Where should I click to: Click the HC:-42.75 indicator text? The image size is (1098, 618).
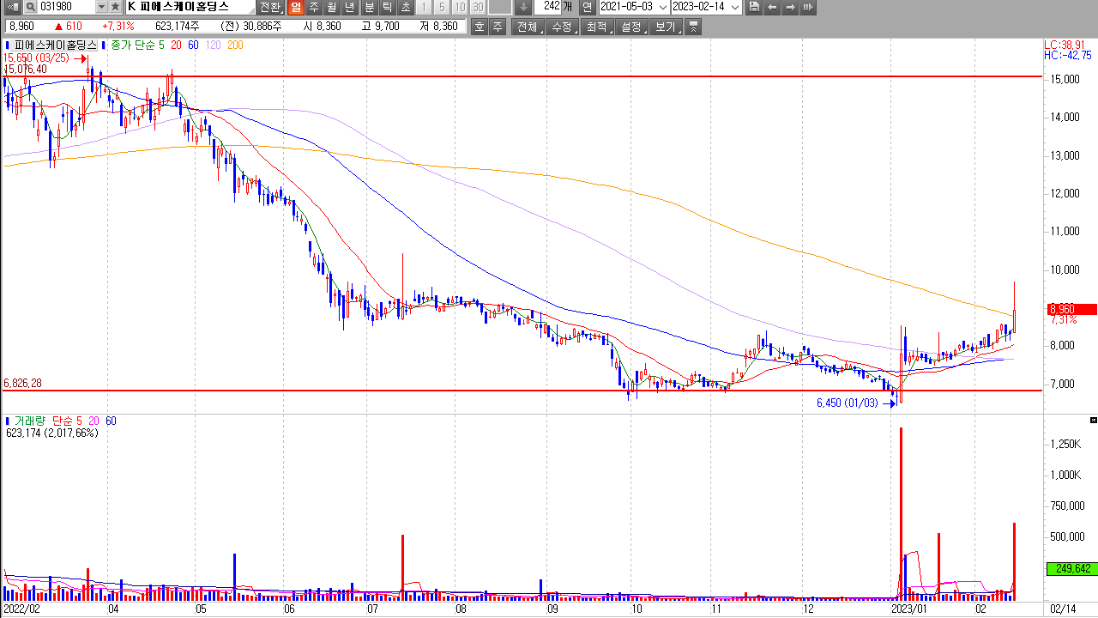click(x=1067, y=55)
